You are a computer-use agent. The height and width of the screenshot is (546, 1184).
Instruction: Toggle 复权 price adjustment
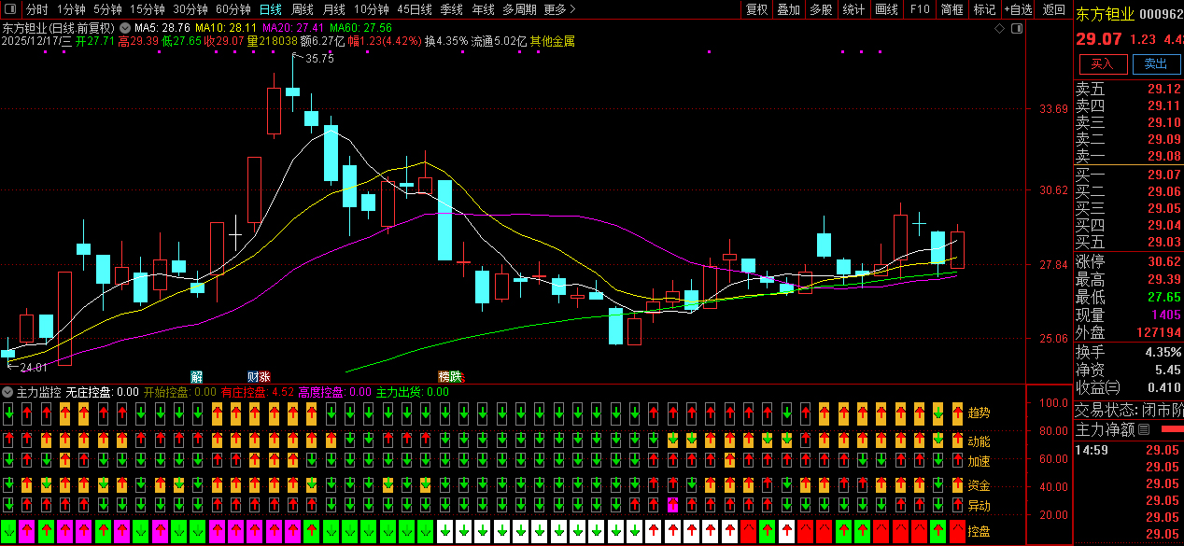pyautogui.click(x=756, y=9)
